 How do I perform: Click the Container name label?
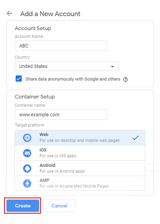30,105
